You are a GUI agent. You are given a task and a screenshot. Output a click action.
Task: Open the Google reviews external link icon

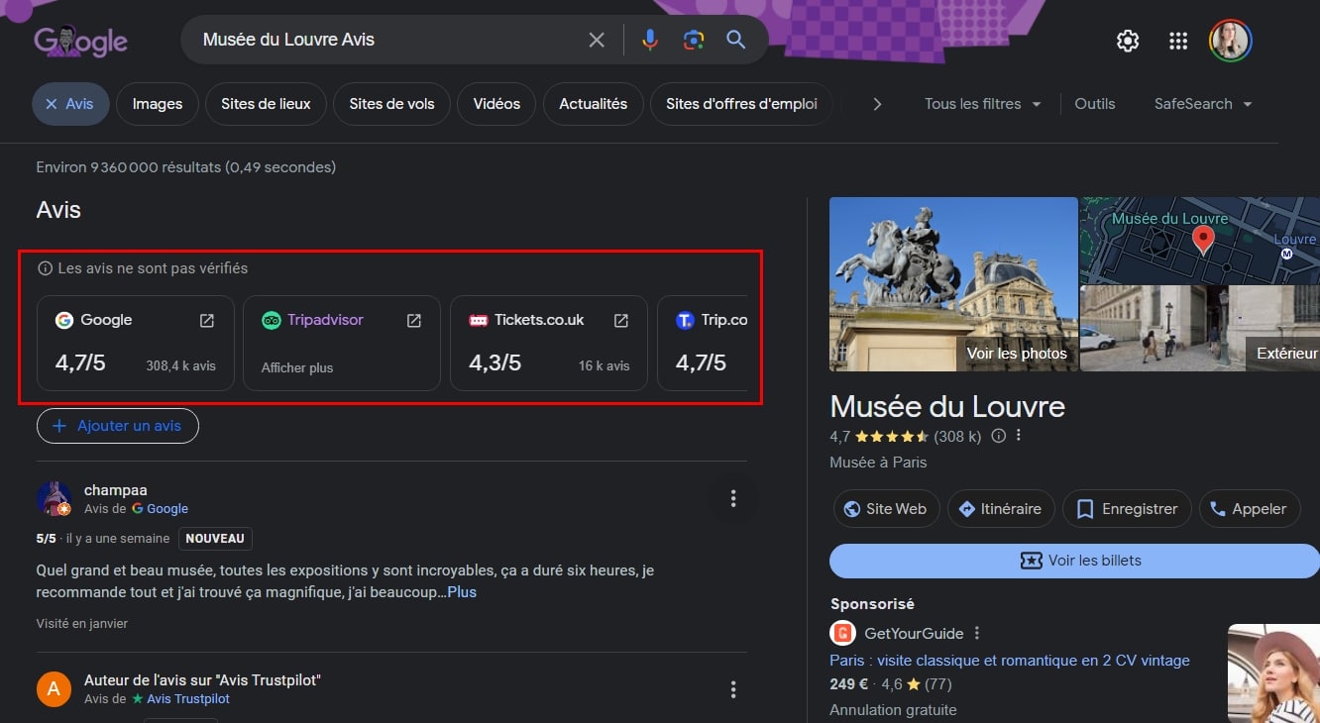pyautogui.click(x=206, y=320)
